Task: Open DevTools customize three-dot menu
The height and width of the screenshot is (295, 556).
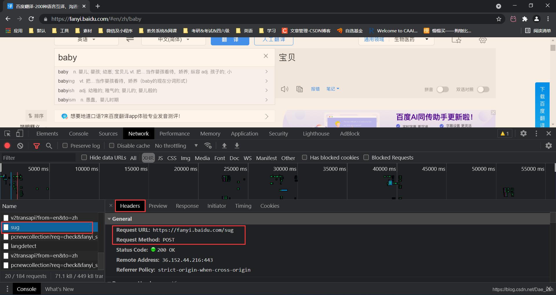Action: [536, 133]
